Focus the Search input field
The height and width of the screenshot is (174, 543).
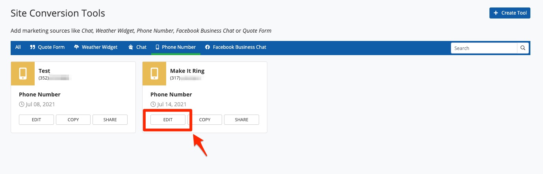point(484,48)
